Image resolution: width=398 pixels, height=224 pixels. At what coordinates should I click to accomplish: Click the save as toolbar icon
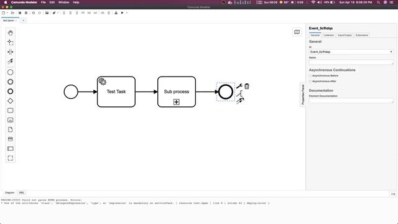click(x=26, y=12)
